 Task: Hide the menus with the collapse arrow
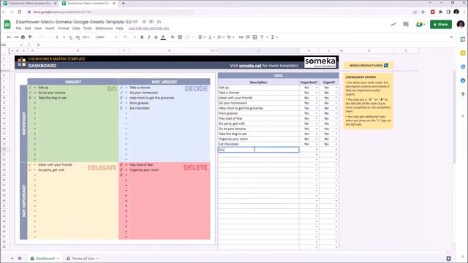[x=451, y=37]
